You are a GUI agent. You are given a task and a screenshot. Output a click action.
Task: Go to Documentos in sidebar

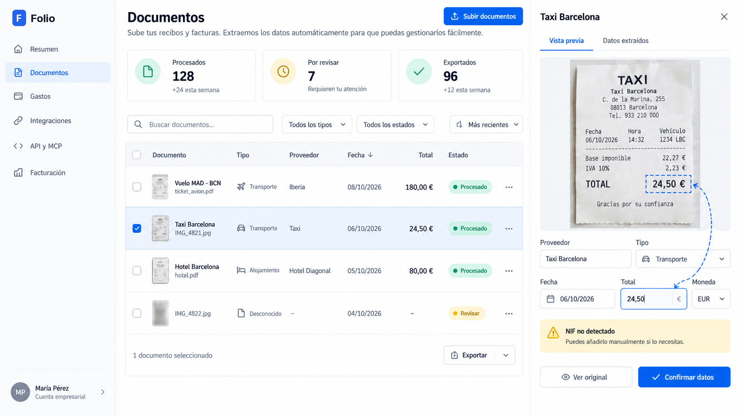pyautogui.click(x=58, y=73)
